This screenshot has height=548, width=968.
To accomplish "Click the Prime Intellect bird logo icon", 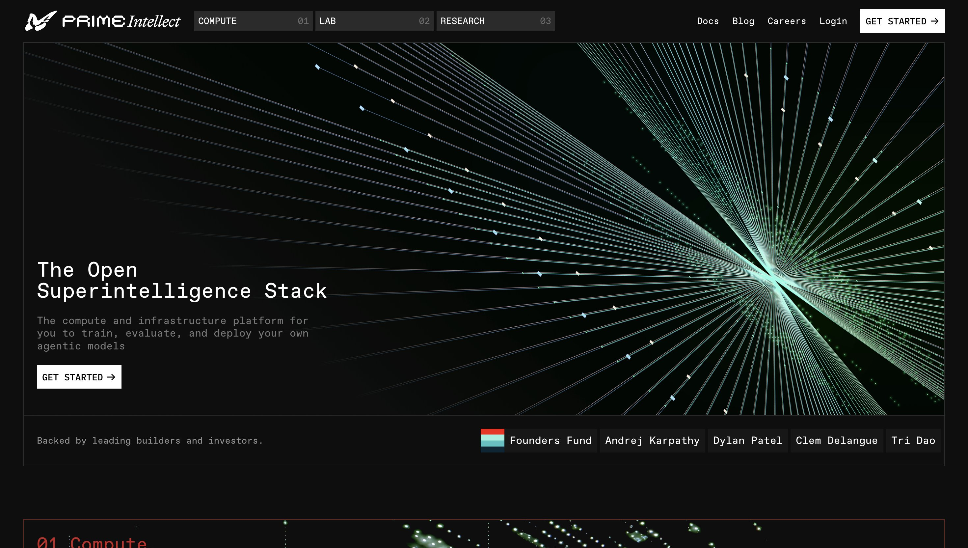I will (40, 21).
